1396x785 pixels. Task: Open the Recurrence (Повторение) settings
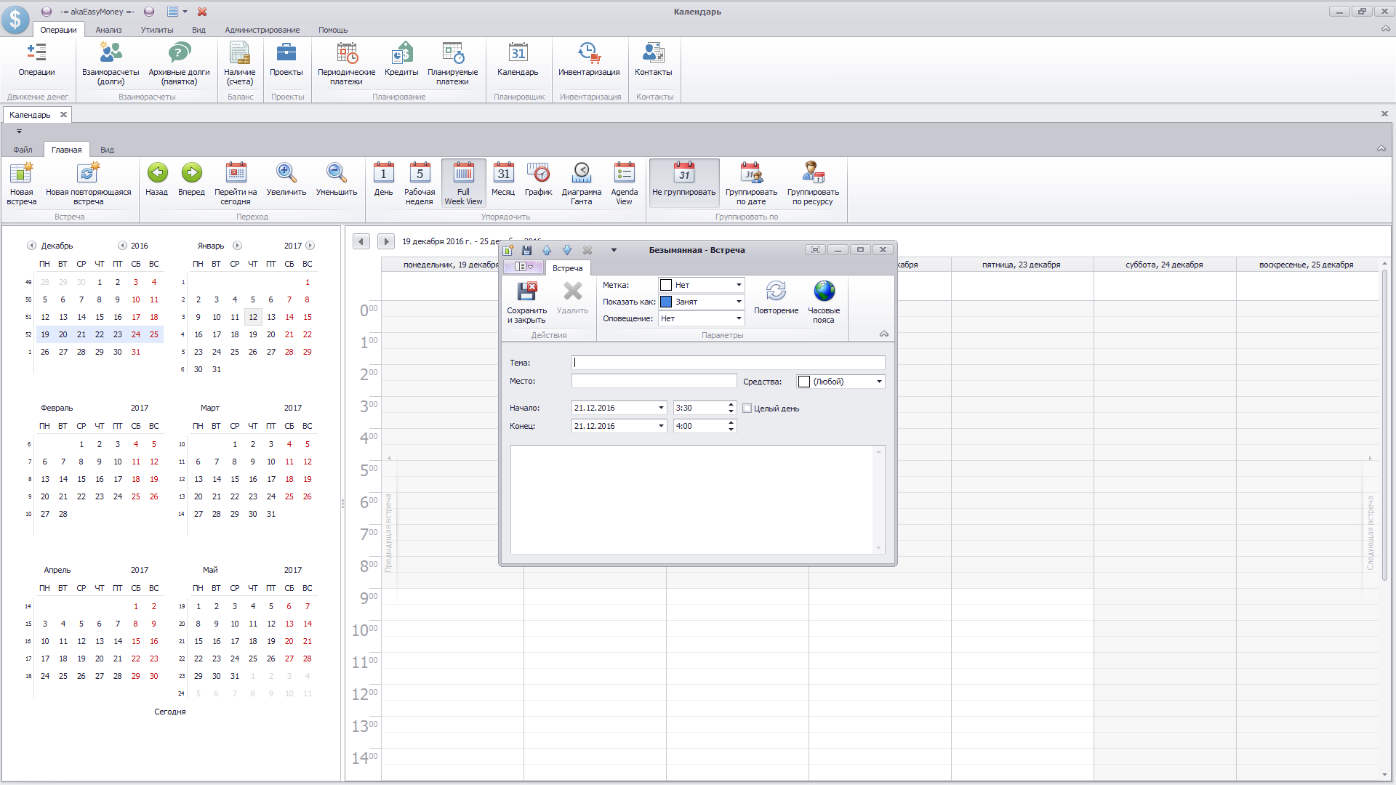pos(776,292)
